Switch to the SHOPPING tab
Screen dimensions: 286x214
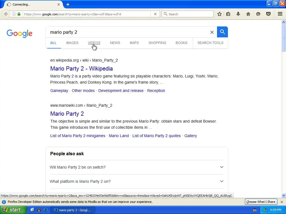157,43
